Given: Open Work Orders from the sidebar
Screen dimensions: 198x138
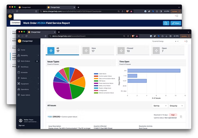Looking at the screenshot, I should pyautogui.click(x=25, y=61).
